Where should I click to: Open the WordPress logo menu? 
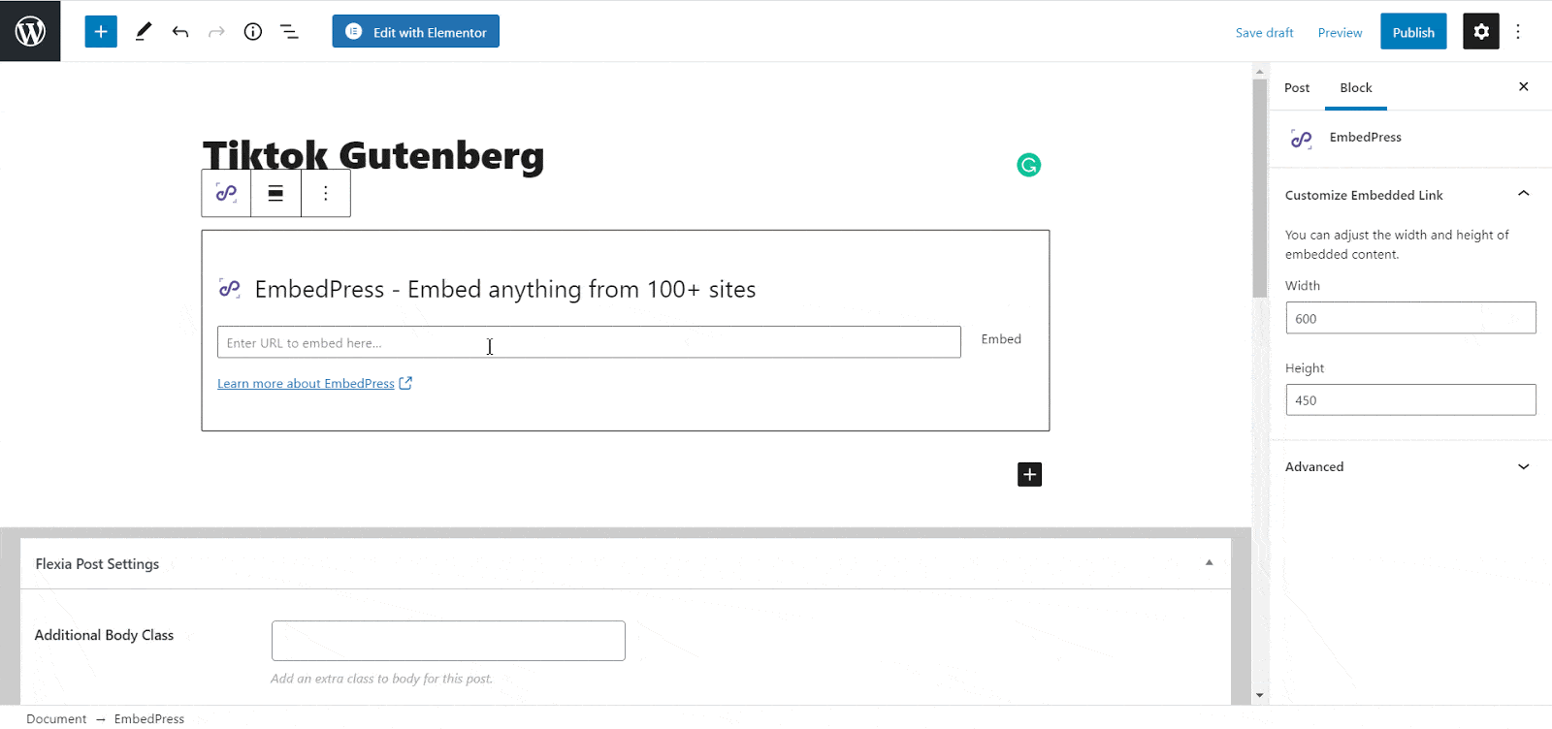click(30, 31)
